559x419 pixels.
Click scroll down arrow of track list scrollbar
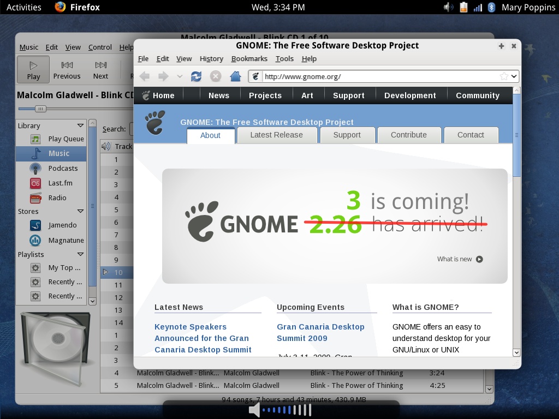[489, 389]
